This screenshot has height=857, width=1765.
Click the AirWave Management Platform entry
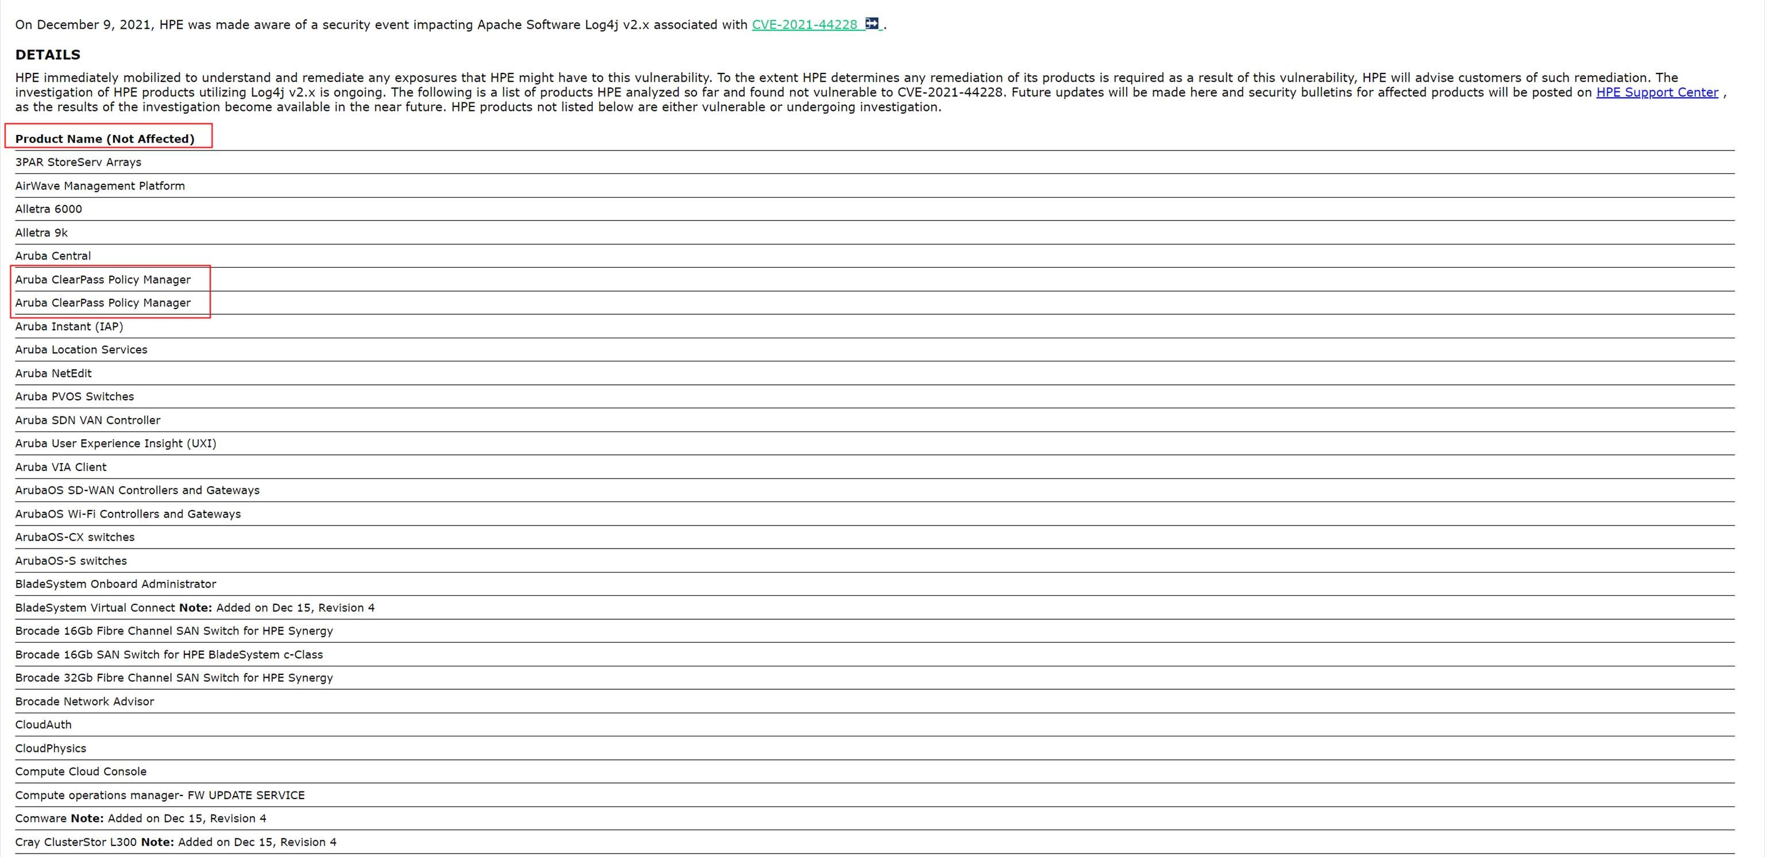click(100, 186)
